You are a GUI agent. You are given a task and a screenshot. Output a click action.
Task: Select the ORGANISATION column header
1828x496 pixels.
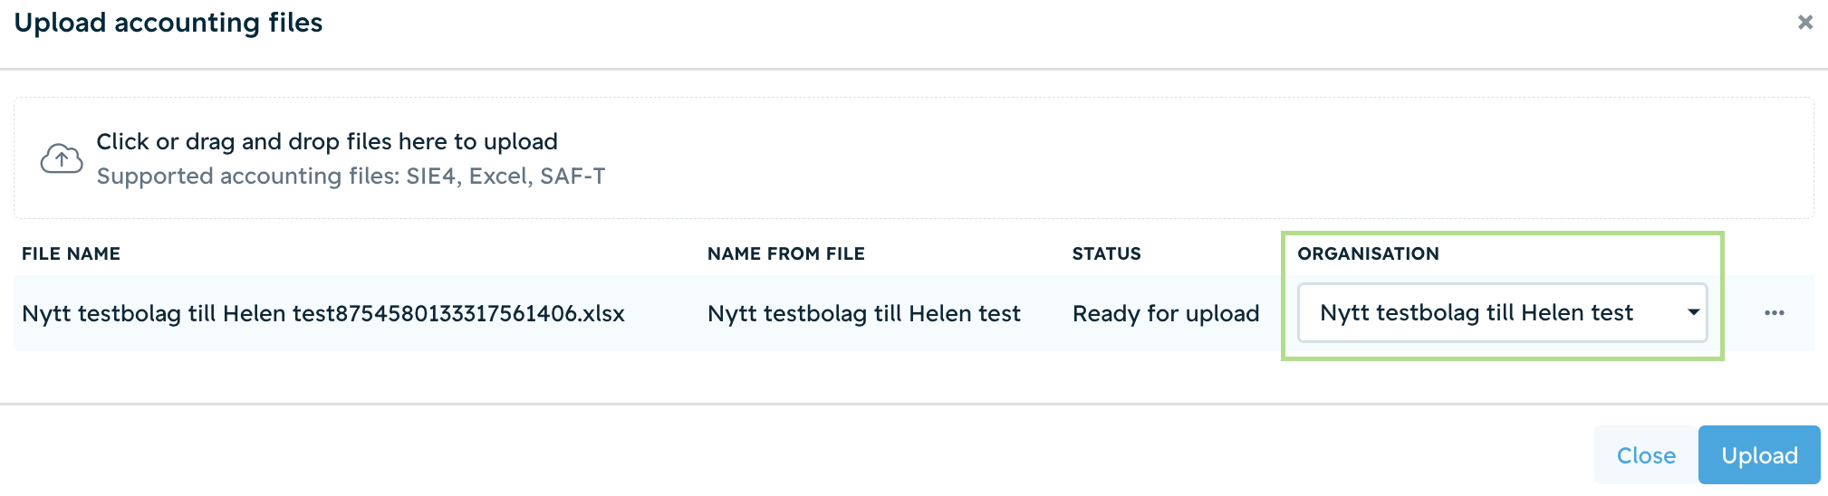[x=1368, y=254]
